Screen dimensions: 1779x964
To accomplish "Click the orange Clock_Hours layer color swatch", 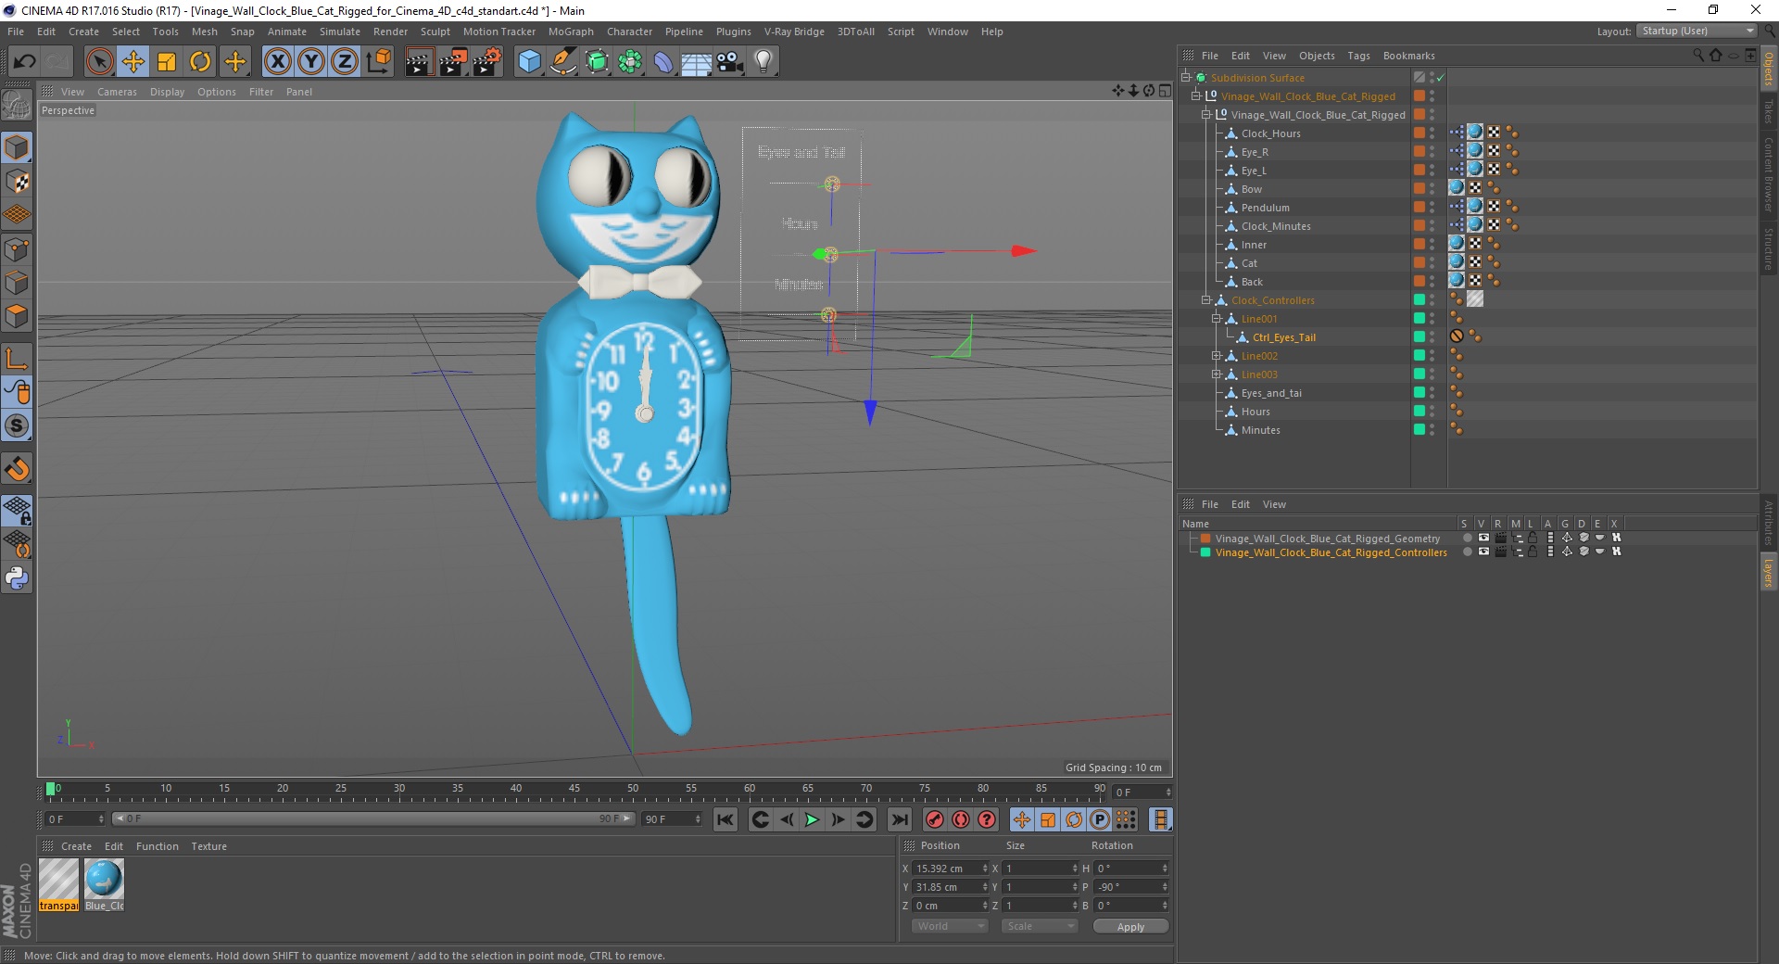I will tap(1419, 133).
